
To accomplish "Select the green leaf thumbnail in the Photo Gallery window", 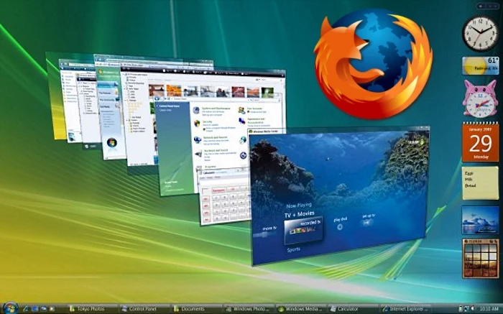I will 267,93.
